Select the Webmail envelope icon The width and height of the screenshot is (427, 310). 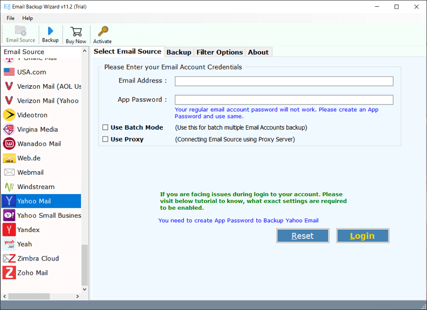(9, 172)
